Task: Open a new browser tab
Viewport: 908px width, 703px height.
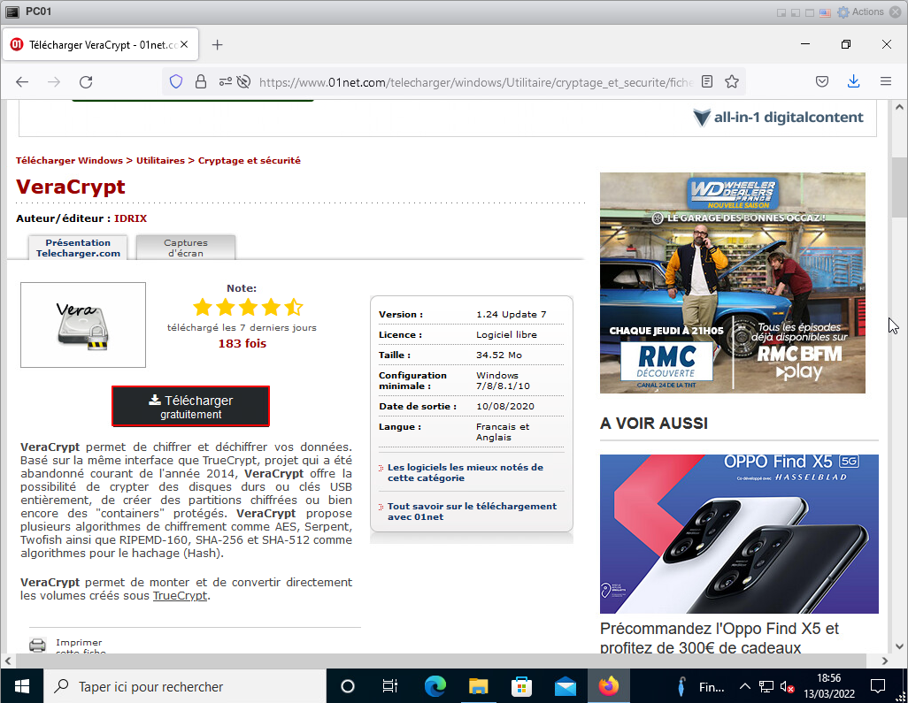Action: coord(218,44)
